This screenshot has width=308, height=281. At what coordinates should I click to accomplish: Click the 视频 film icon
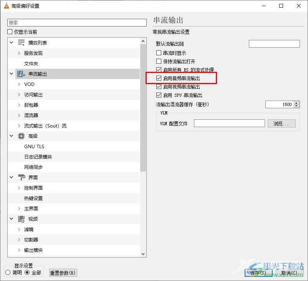click(x=21, y=219)
